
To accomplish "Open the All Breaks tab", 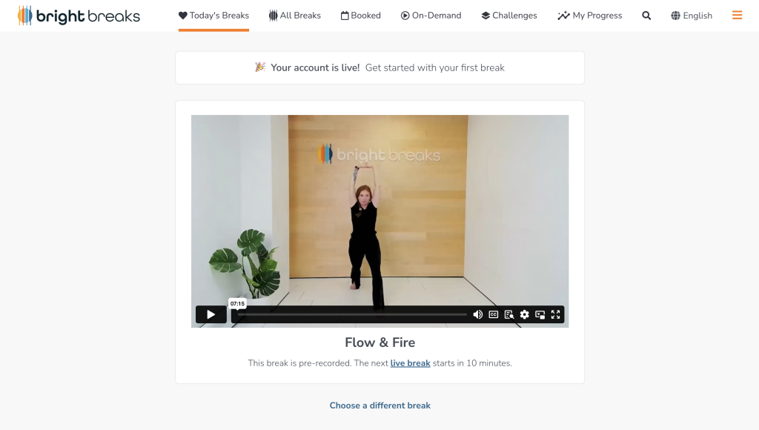I will tap(294, 16).
